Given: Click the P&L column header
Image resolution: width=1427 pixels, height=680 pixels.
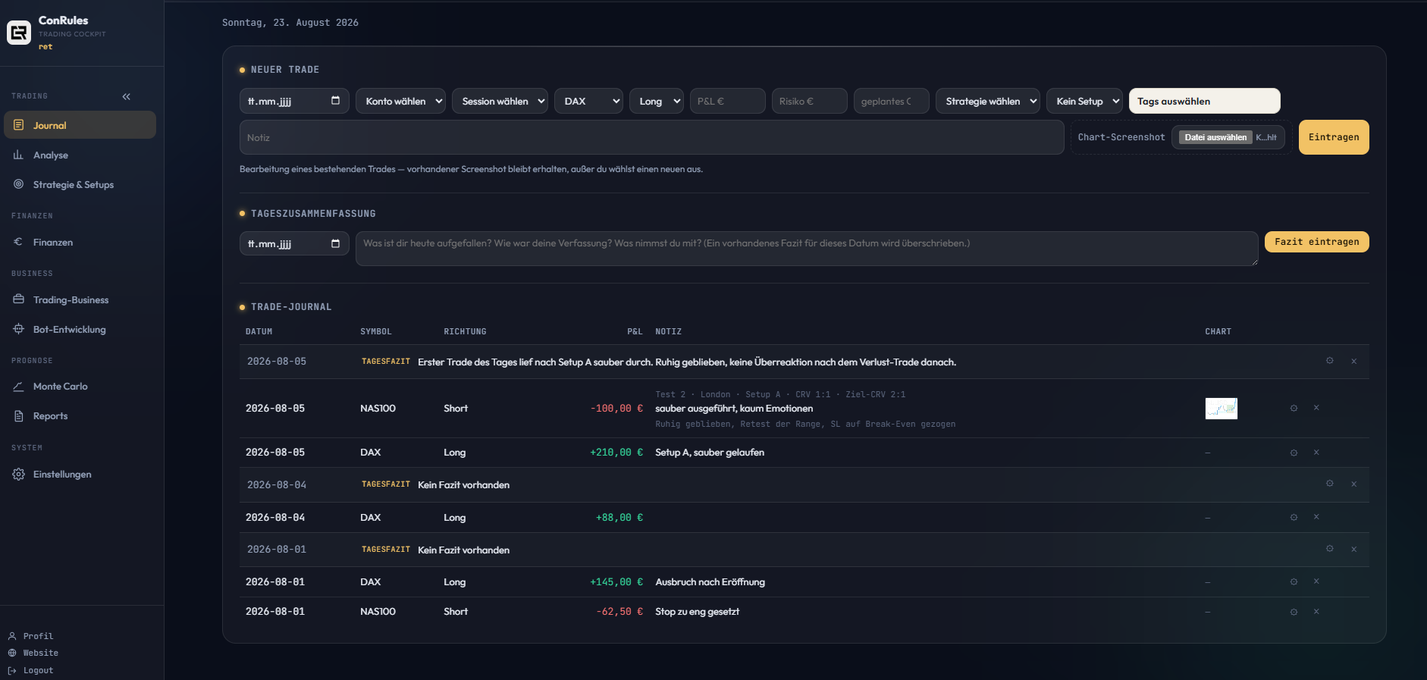Looking at the screenshot, I should tap(635, 331).
